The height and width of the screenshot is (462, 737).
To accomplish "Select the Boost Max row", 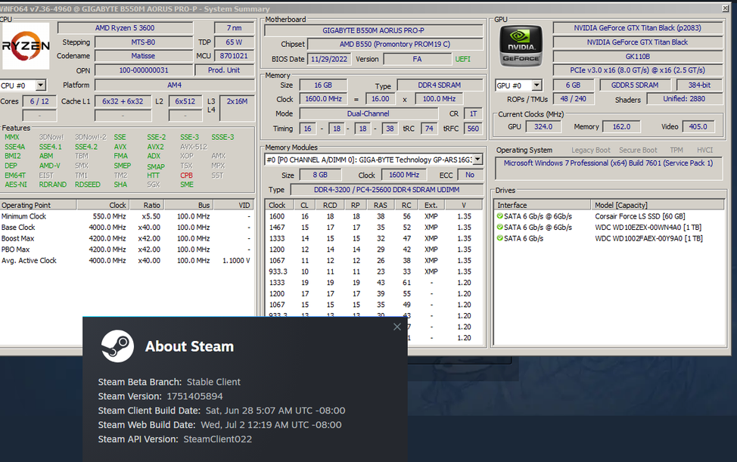I will point(127,238).
